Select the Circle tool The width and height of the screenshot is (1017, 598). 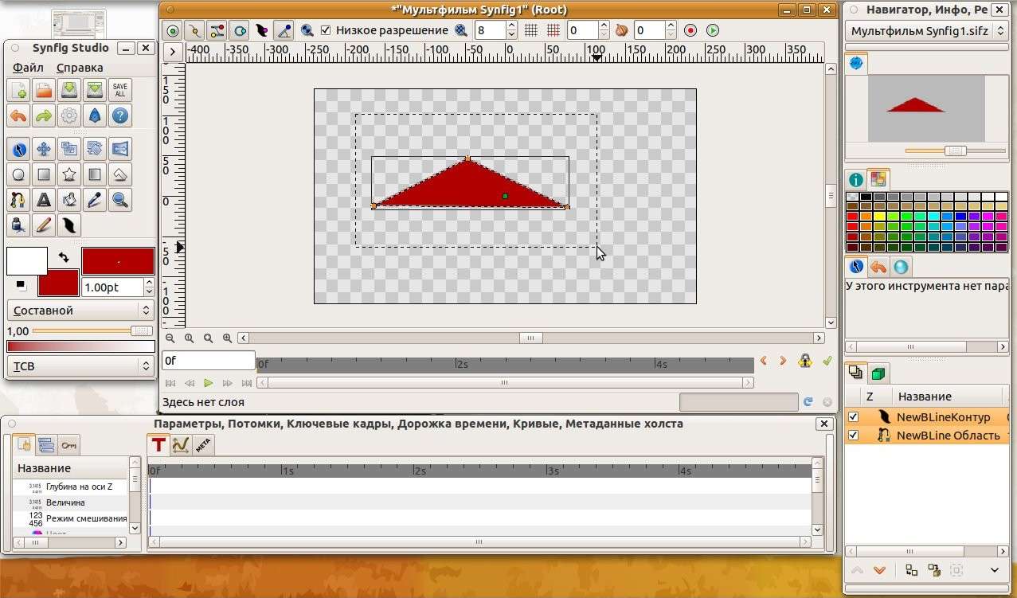pos(18,174)
